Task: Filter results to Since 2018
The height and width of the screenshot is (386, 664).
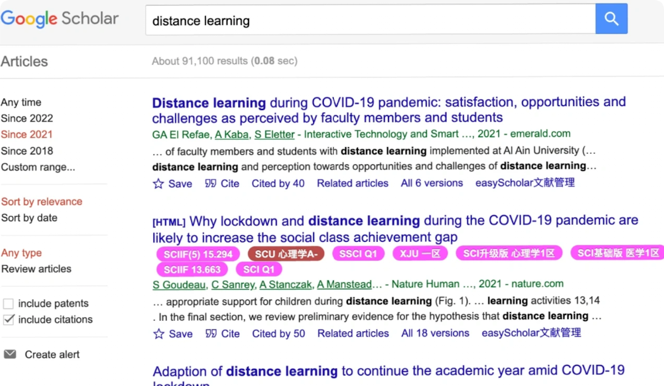Action: tap(27, 151)
